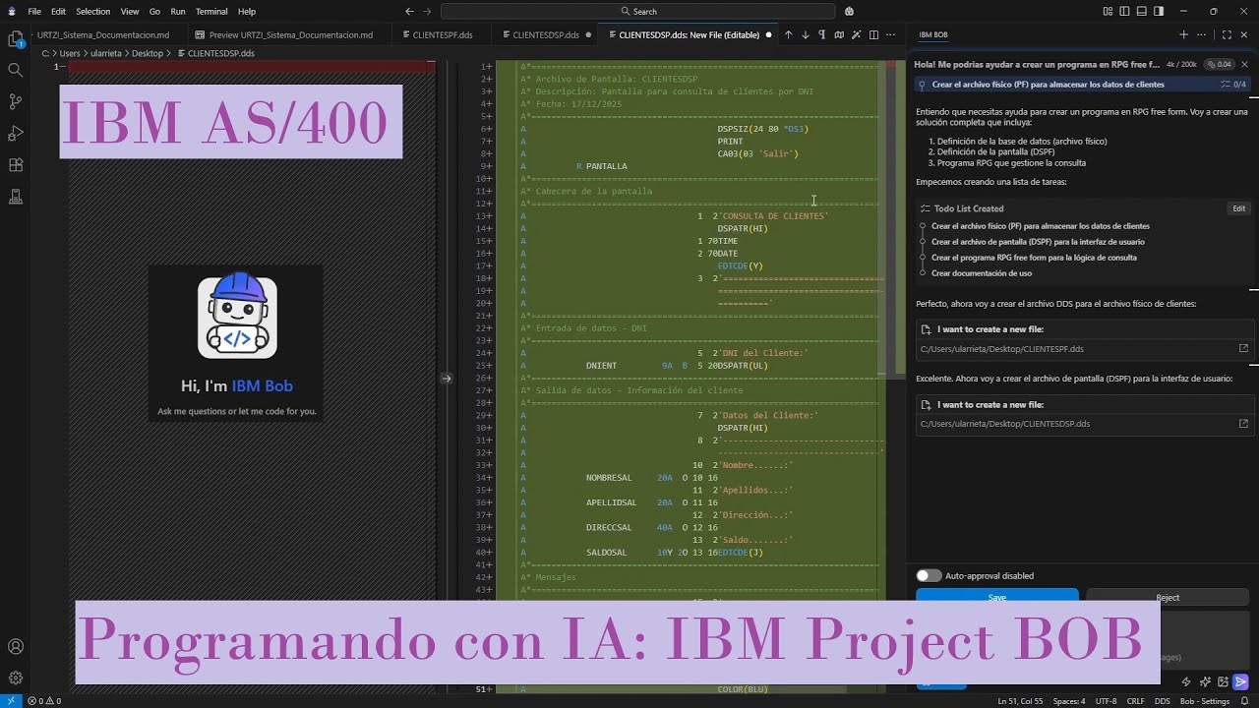Open CLIENTESPF.dds file link icon
The height and width of the screenshot is (708, 1259).
[x=1243, y=348]
